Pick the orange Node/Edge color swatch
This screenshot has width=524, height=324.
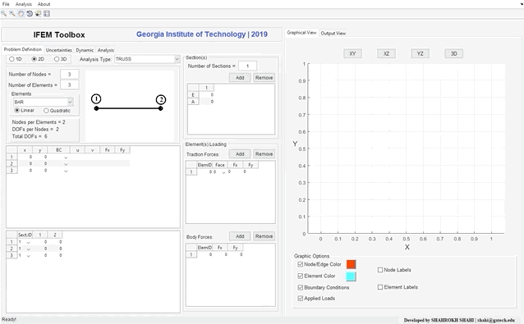click(x=351, y=264)
